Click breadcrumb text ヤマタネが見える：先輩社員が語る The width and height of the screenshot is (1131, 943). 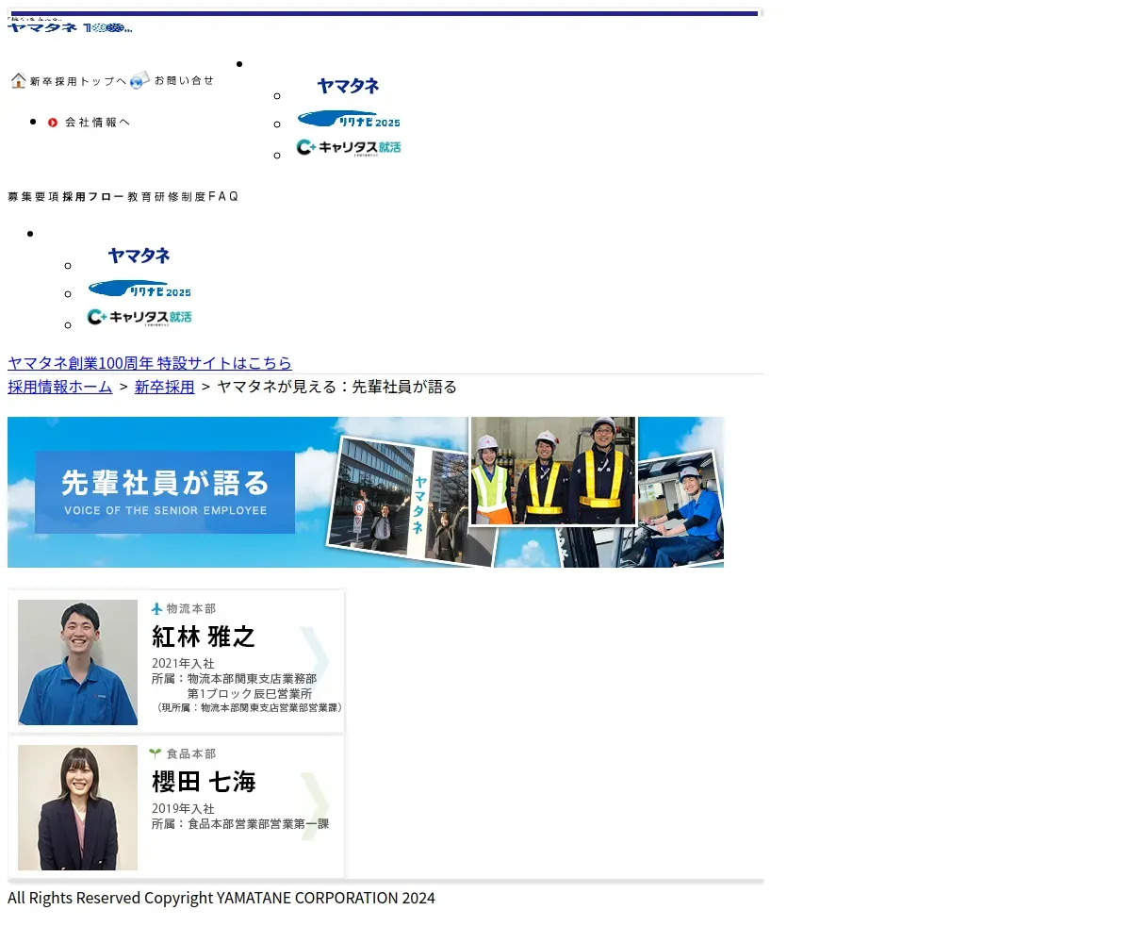click(337, 387)
